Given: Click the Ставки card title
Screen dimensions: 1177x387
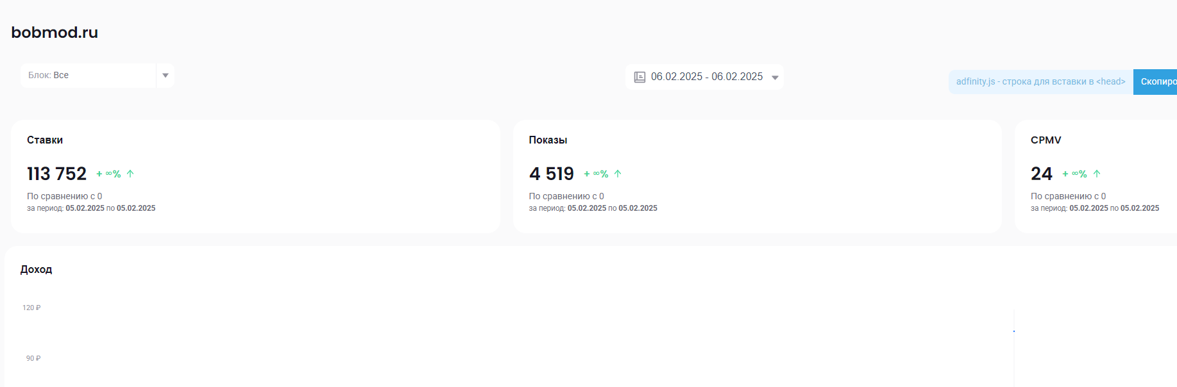Looking at the screenshot, I should 45,140.
